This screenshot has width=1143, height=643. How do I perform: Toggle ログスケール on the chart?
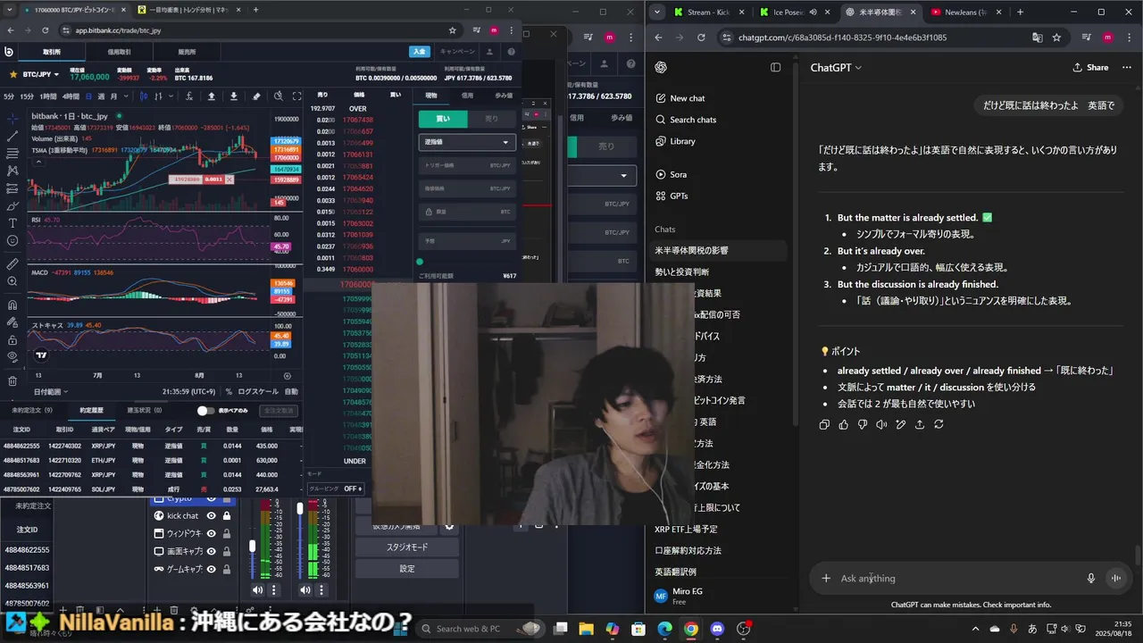258,391
